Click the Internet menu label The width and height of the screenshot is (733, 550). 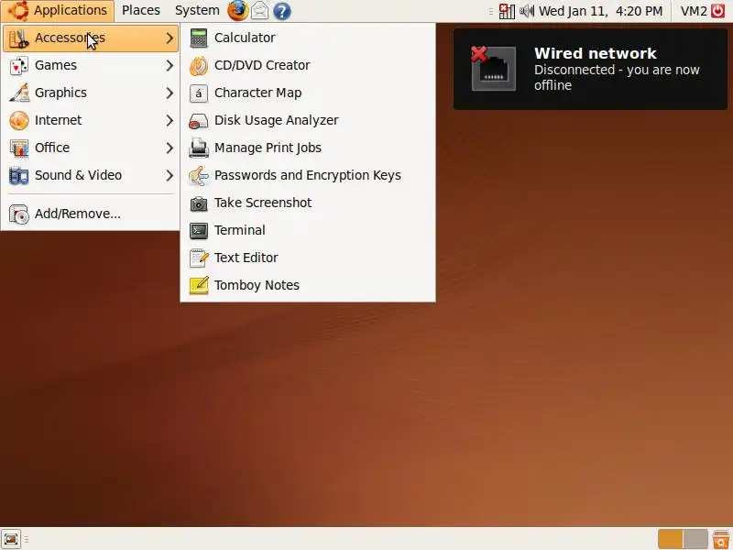pos(58,121)
